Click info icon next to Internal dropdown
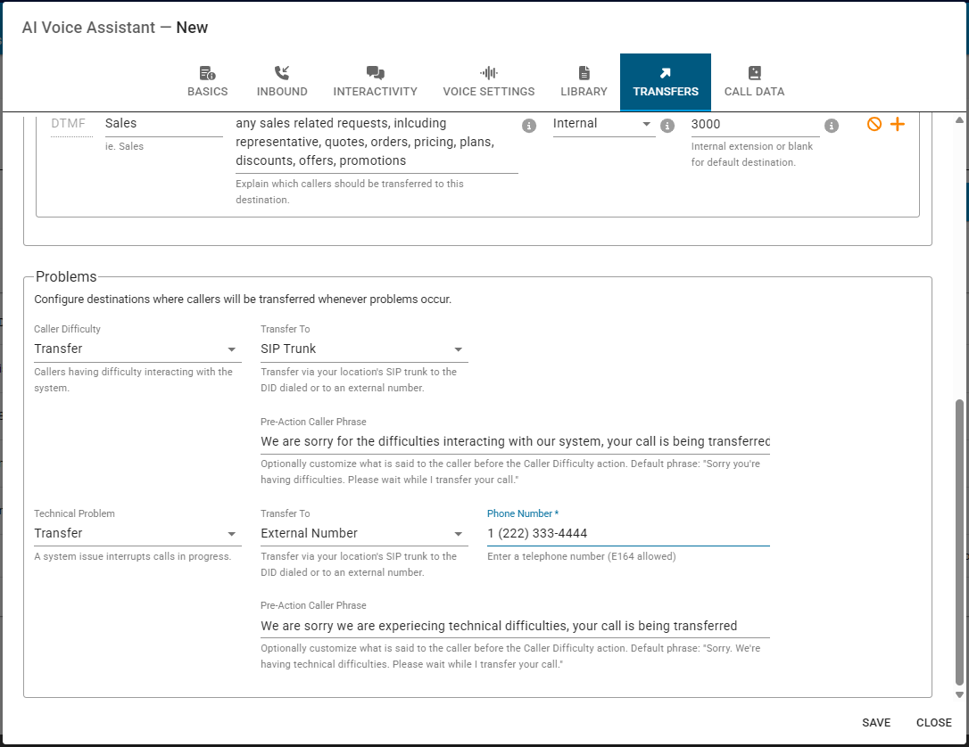This screenshot has width=969, height=747. 667,126
